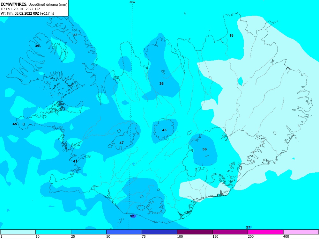Click the dark-purple 100–150 mm legend swatch
The height and width of the screenshot is (239, 319).
click(x=195, y=232)
